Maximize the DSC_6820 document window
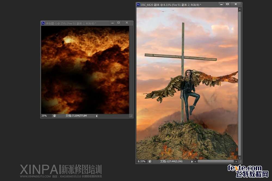 [227, 4]
